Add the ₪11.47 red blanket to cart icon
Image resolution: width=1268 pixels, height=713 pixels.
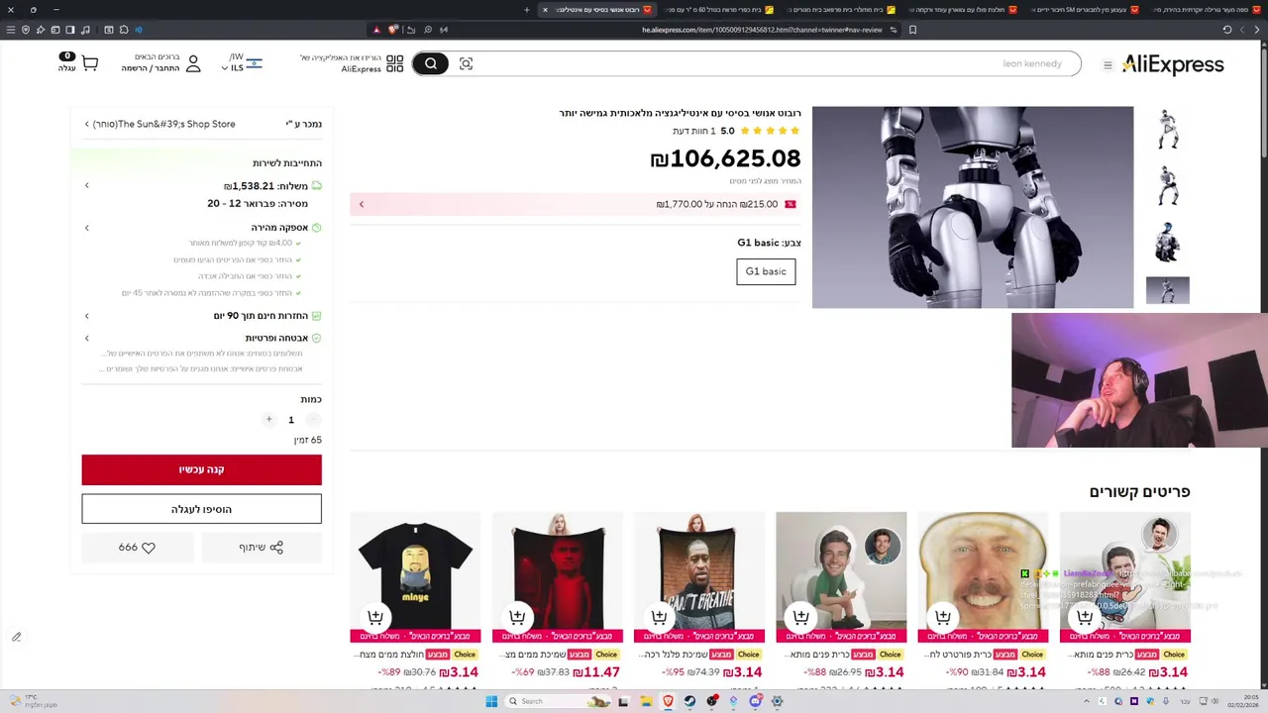click(x=517, y=617)
